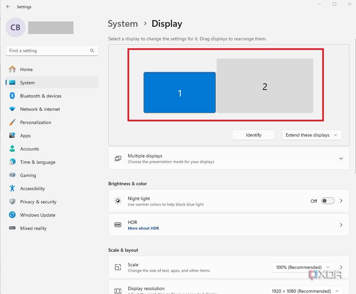Click the Privacy shield icon
Image resolution: width=356 pixels, height=294 pixels.
click(12, 201)
